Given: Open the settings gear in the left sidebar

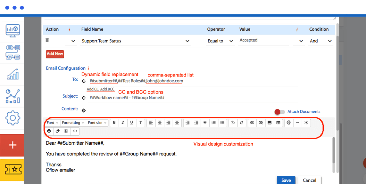Looking at the screenshot, I should tap(13, 118).
